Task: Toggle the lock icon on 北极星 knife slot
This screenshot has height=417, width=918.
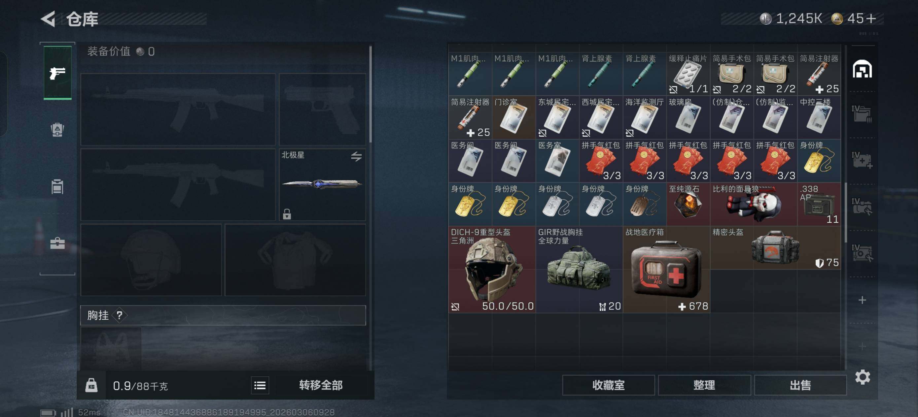Action: click(x=287, y=214)
